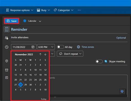Select November 23 in the calendar
131x101 pixels.
click(x=30, y=80)
